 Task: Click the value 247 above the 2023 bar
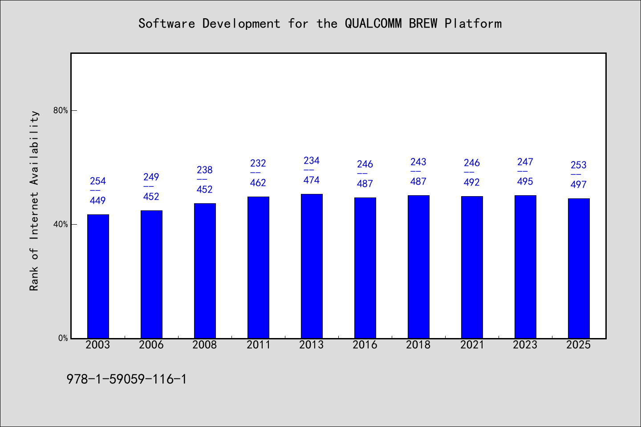pyautogui.click(x=525, y=162)
